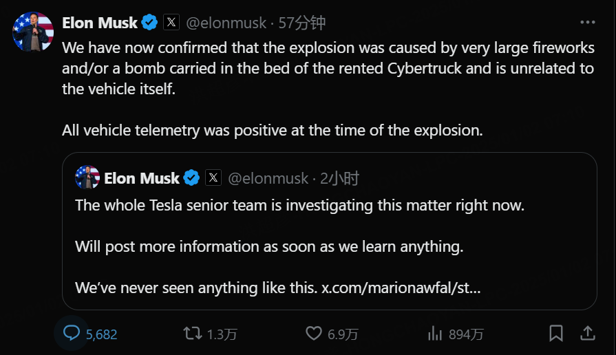Click the repost arrows icon
616x355 pixels.
[192, 334]
